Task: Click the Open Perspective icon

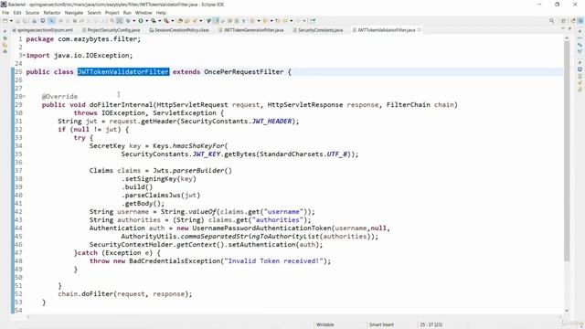Action: 564,21
